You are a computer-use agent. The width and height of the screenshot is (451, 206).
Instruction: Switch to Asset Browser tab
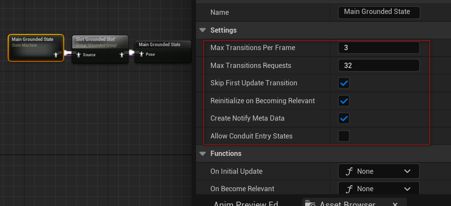[x=347, y=204]
